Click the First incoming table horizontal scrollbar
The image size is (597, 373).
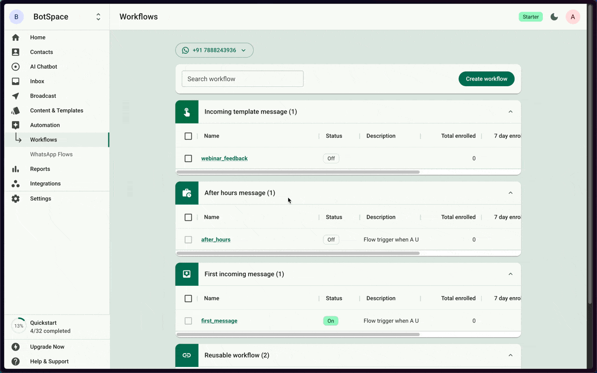(298, 334)
